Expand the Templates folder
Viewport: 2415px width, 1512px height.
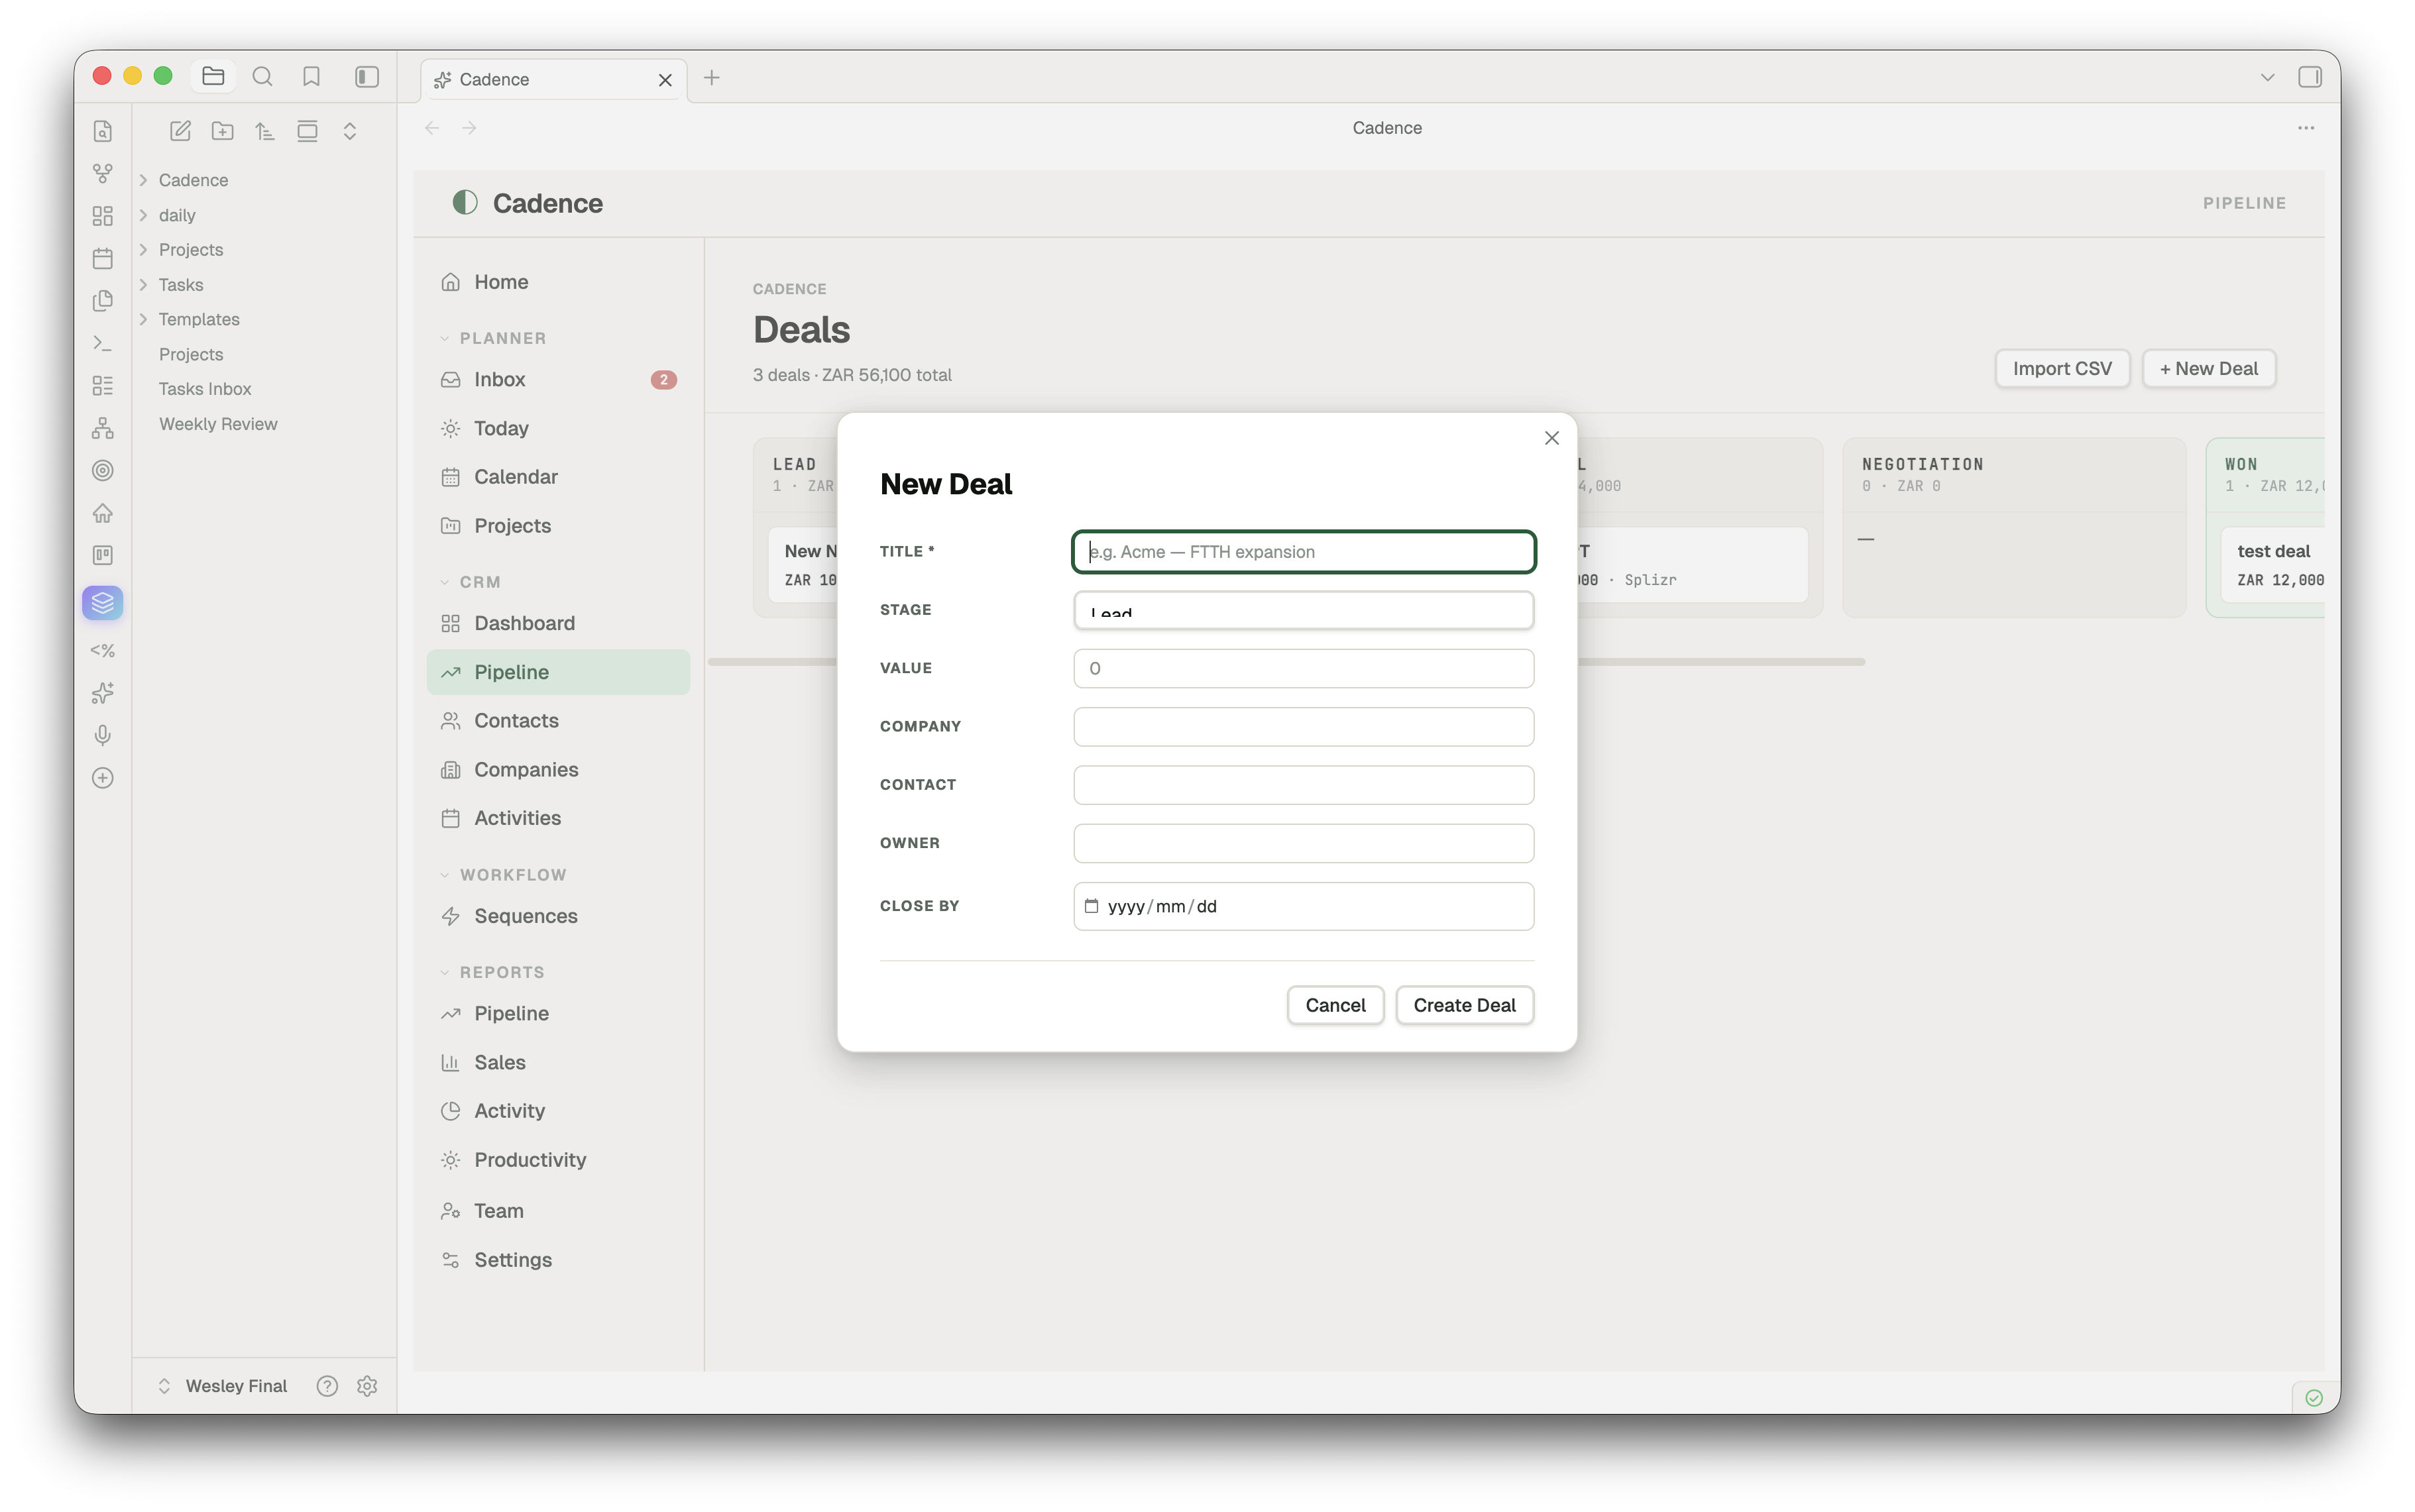[x=143, y=319]
